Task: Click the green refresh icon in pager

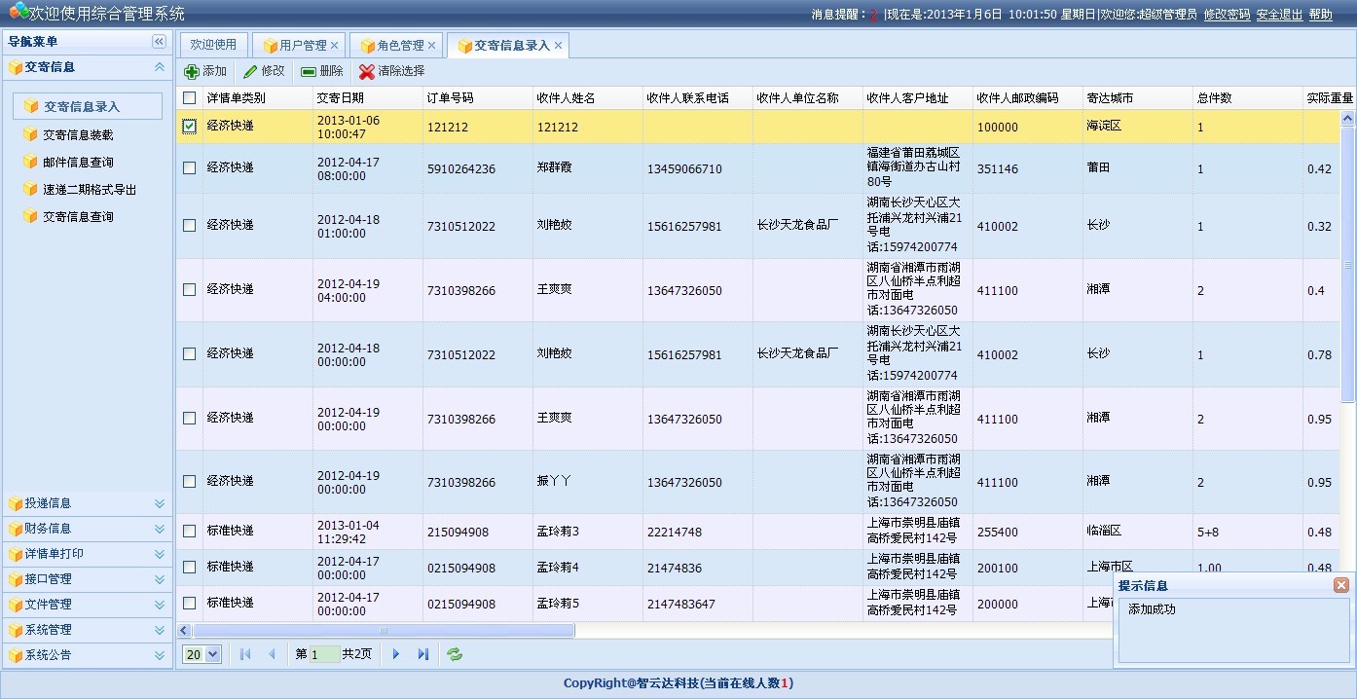Action: [x=455, y=654]
